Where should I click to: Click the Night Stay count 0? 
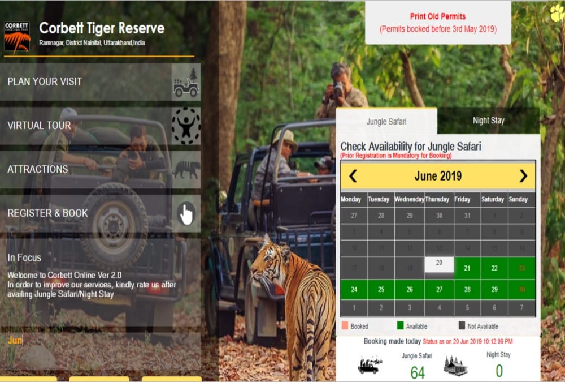point(499,371)
